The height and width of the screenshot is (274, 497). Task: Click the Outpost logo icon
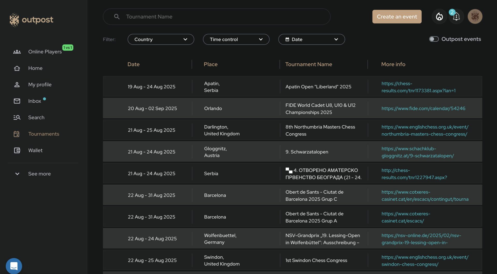[x=14, y=20]
